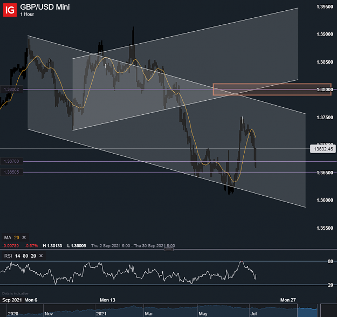Grab the panel divider handle above RSI
The width and height of the screenshot is (337, 317).
[x=169, y=249]
